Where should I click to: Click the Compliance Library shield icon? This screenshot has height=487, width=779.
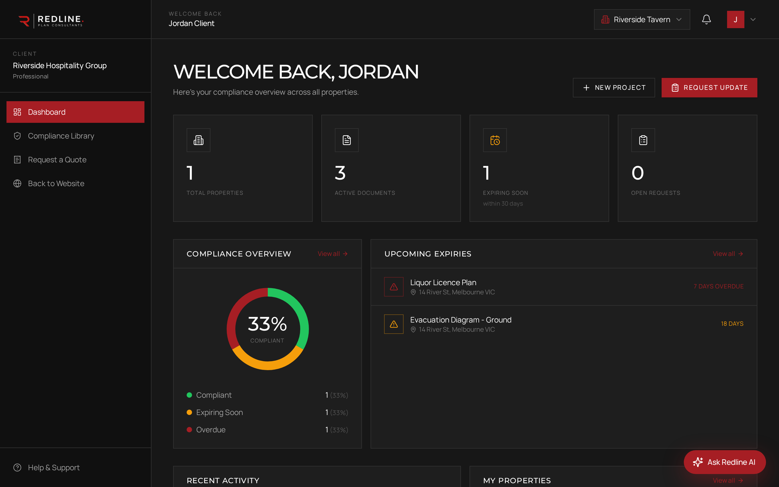coord(17,136)
